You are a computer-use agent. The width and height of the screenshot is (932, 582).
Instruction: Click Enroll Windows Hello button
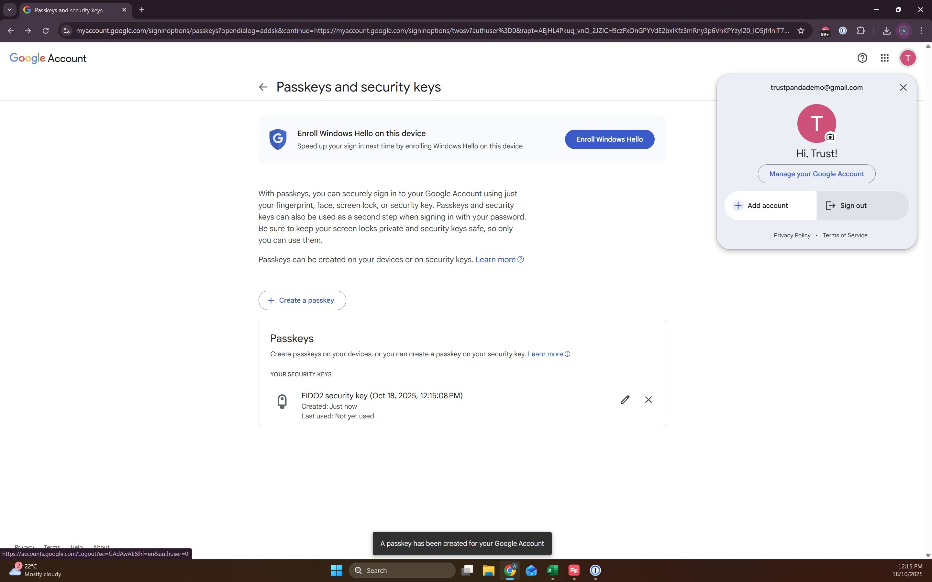[x=609, y=139]
